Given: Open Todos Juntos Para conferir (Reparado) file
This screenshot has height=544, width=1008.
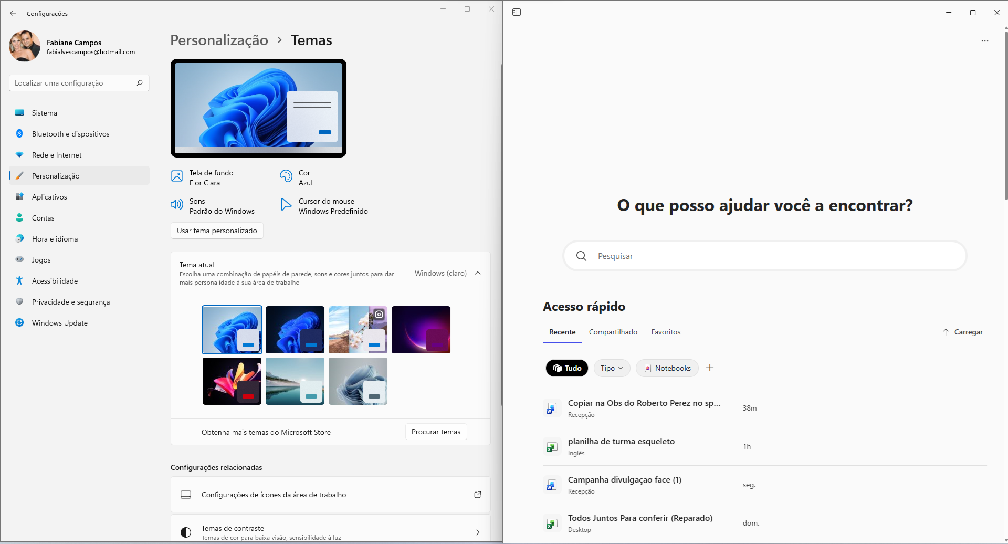Looking at the screenshot, I should click(764, 523).
